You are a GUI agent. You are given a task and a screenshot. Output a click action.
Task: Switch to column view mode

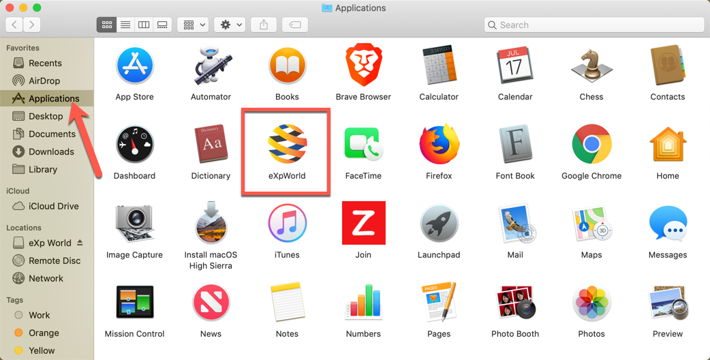144,25
